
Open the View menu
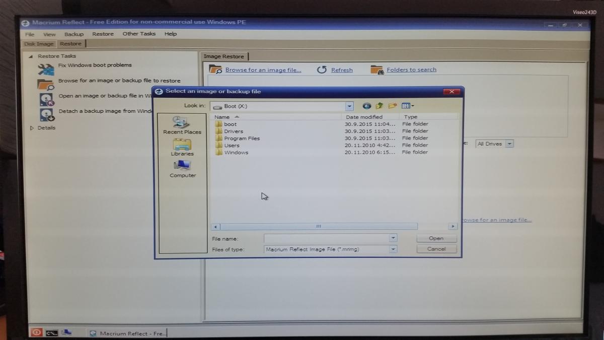coord(49,34)
